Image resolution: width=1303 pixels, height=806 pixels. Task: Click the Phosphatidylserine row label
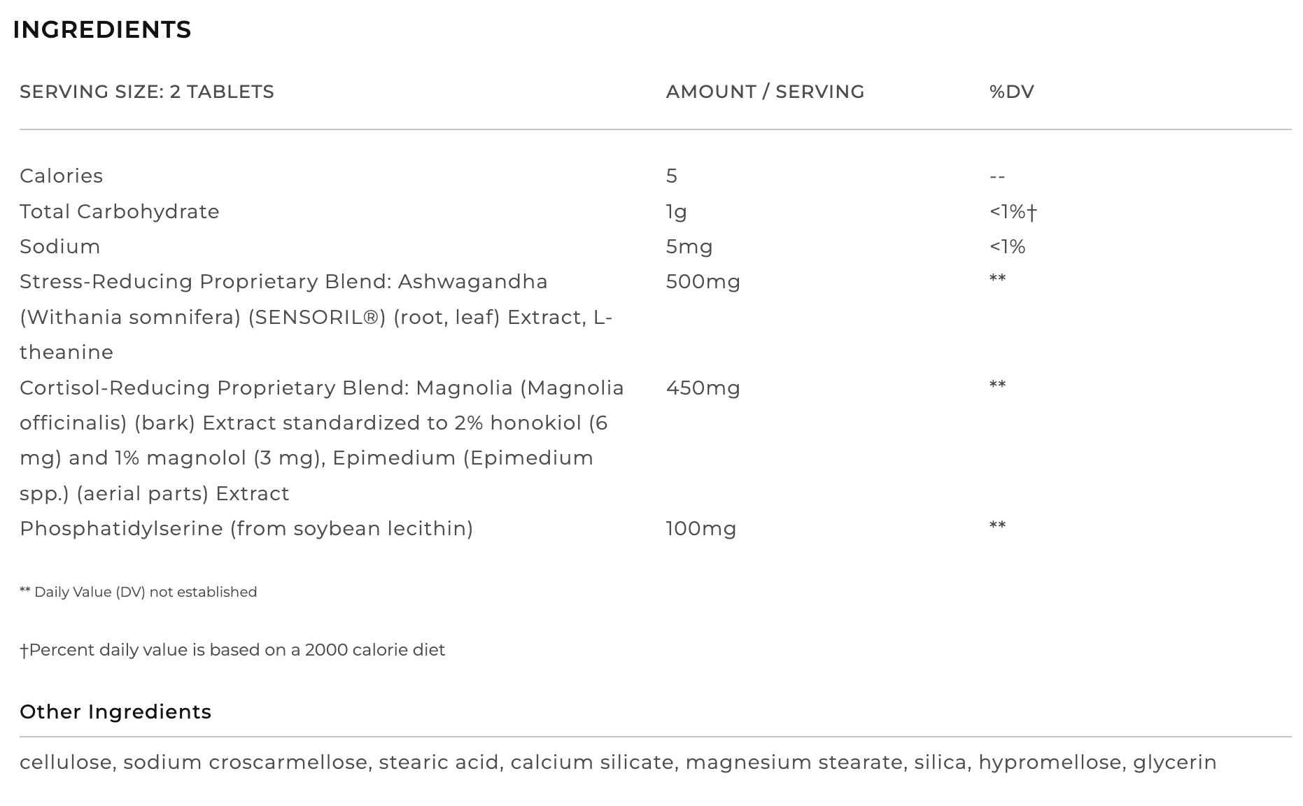tap(246, 528)
